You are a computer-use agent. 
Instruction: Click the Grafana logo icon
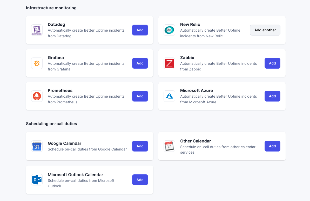37,63
